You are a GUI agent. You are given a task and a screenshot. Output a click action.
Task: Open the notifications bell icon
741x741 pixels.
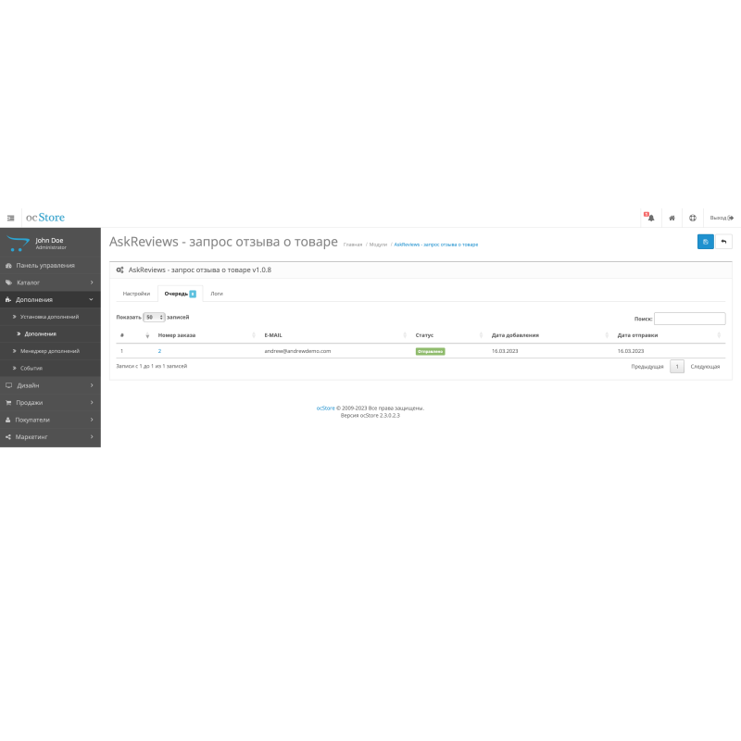tap(650, 218)
